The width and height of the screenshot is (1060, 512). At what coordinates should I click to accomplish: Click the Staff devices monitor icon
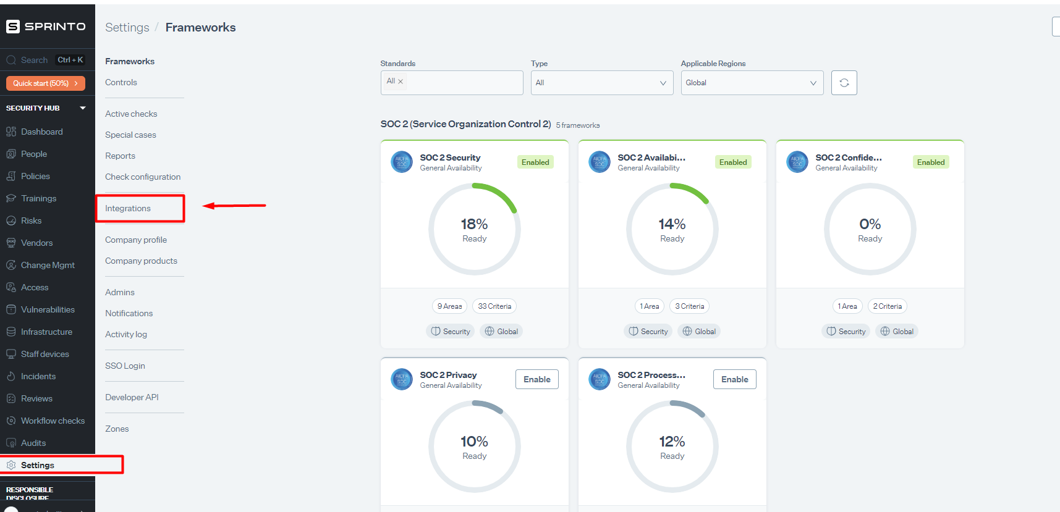pyautogui.click(x=11, y=354)
